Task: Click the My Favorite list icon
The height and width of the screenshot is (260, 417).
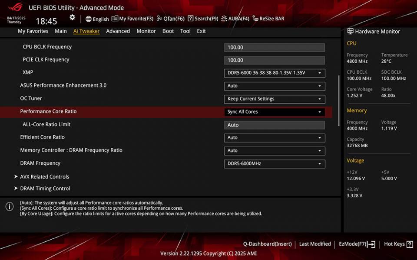Action: 115,19
